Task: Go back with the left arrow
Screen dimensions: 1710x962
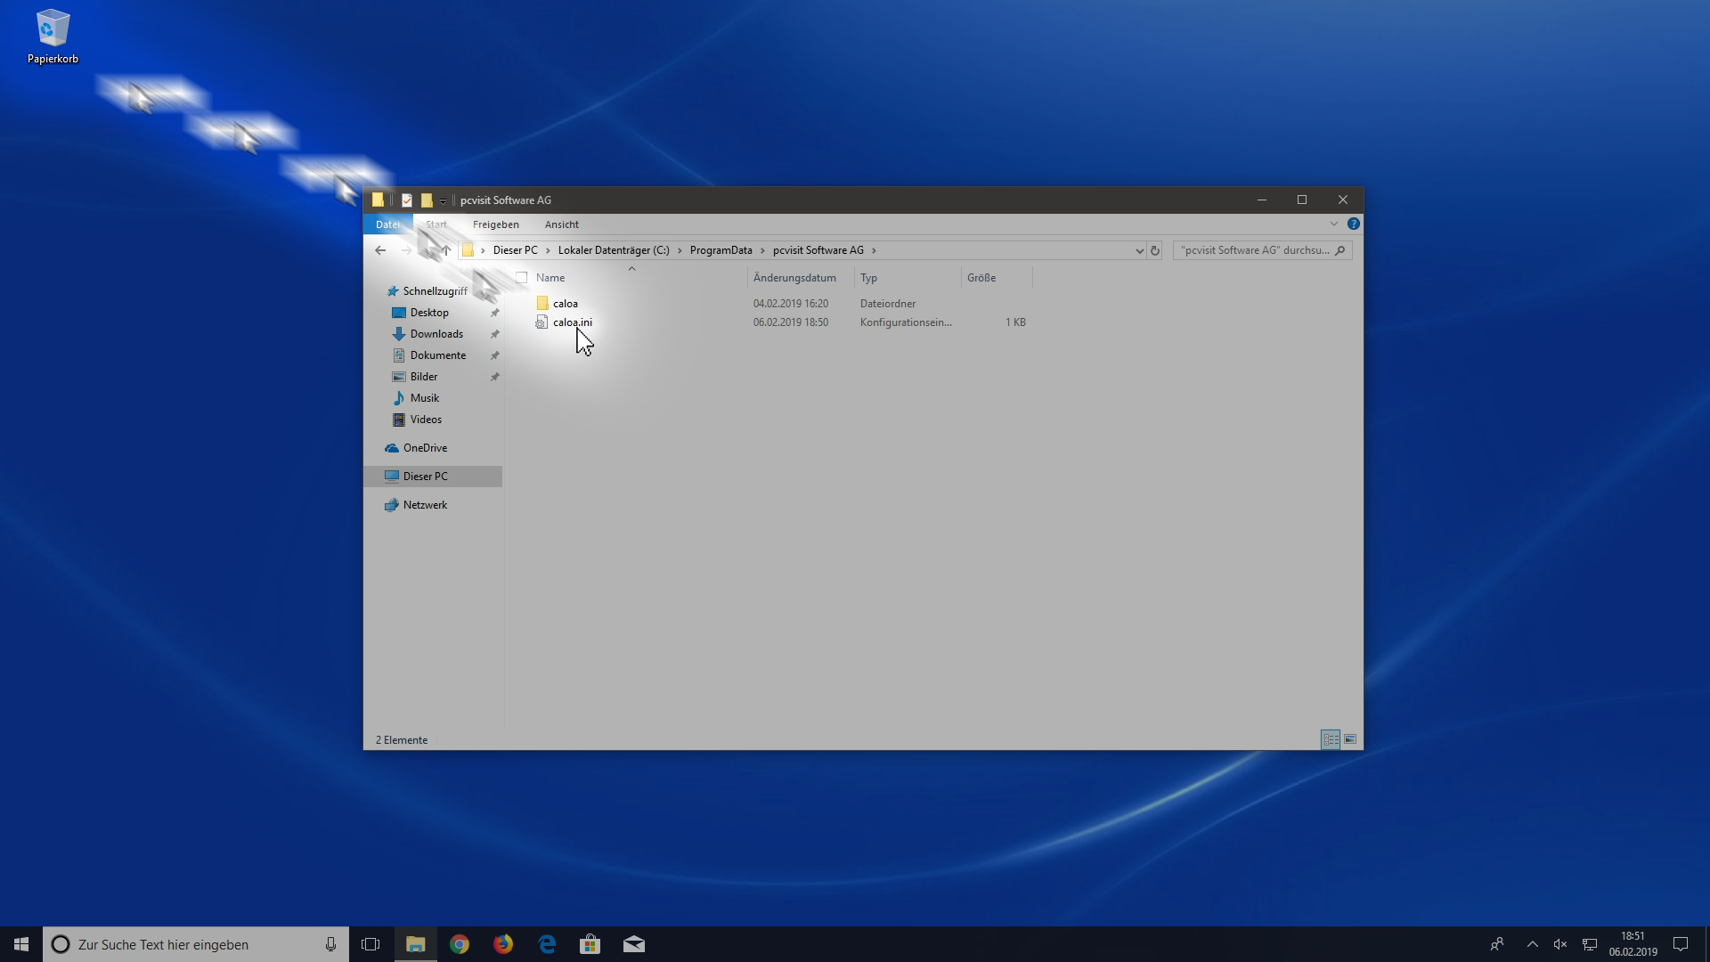Action: coord(380,250)
